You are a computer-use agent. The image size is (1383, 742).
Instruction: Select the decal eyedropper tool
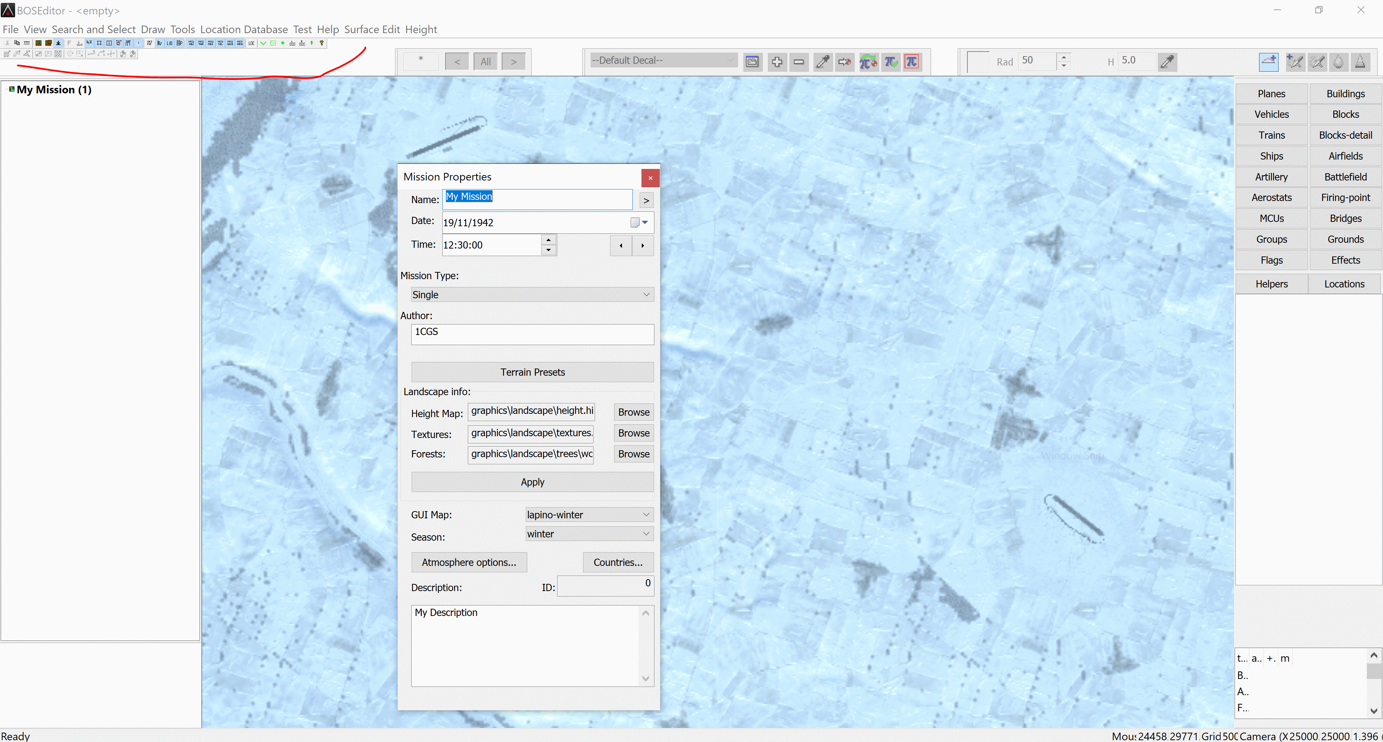point(822,62)
